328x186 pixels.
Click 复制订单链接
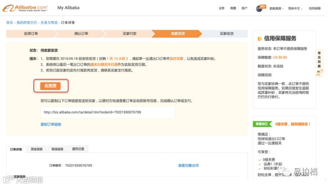[51, 124]
